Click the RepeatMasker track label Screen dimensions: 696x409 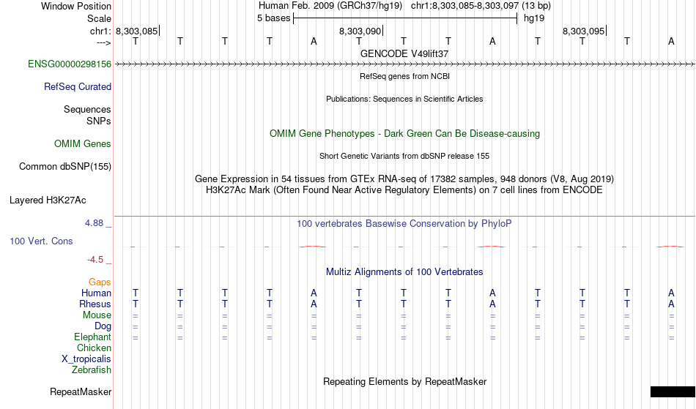coord(81,392)
